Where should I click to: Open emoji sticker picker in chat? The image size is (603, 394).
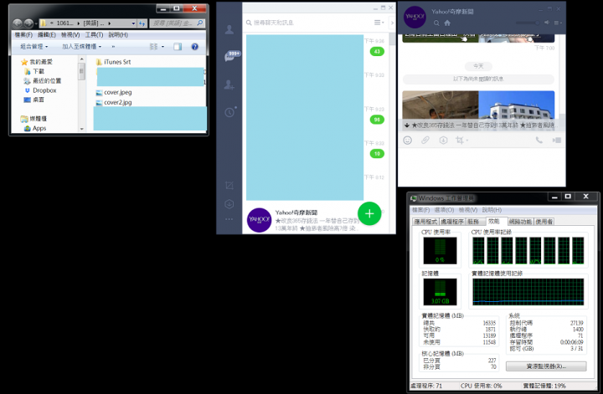pyautogui.click(x=408, y=141)
